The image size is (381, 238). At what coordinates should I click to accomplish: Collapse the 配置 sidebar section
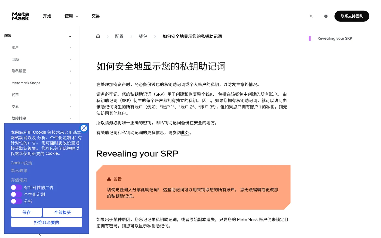pos(70,36)
